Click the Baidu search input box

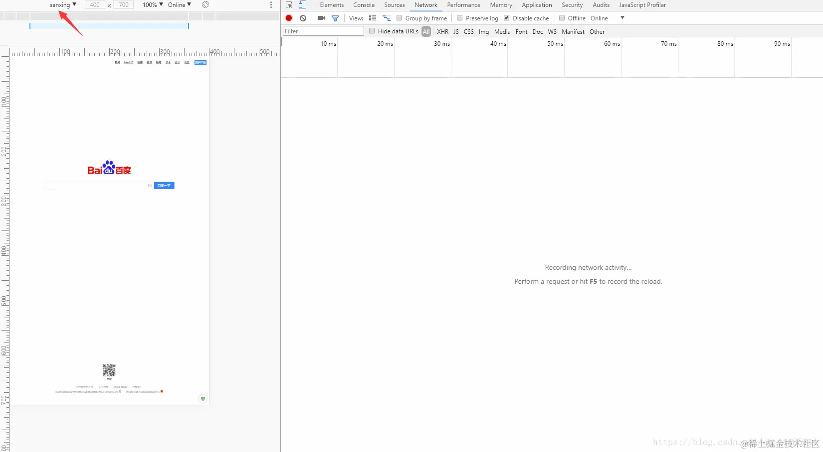(99, 186)
